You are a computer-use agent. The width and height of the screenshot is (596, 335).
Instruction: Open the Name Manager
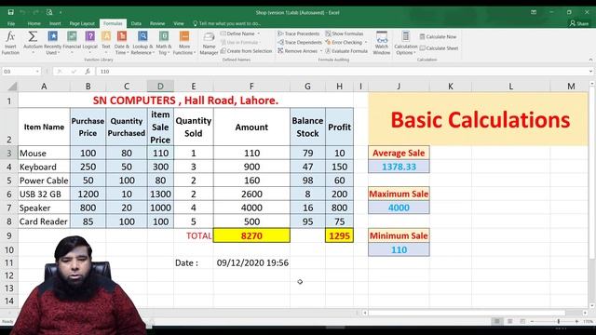(209, 44)
